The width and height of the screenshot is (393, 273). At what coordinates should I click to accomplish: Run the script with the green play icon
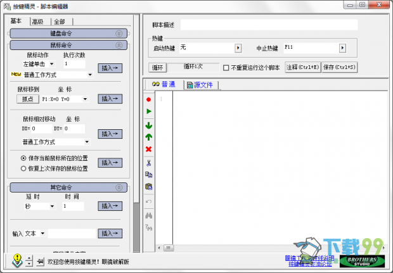point(148,111)
